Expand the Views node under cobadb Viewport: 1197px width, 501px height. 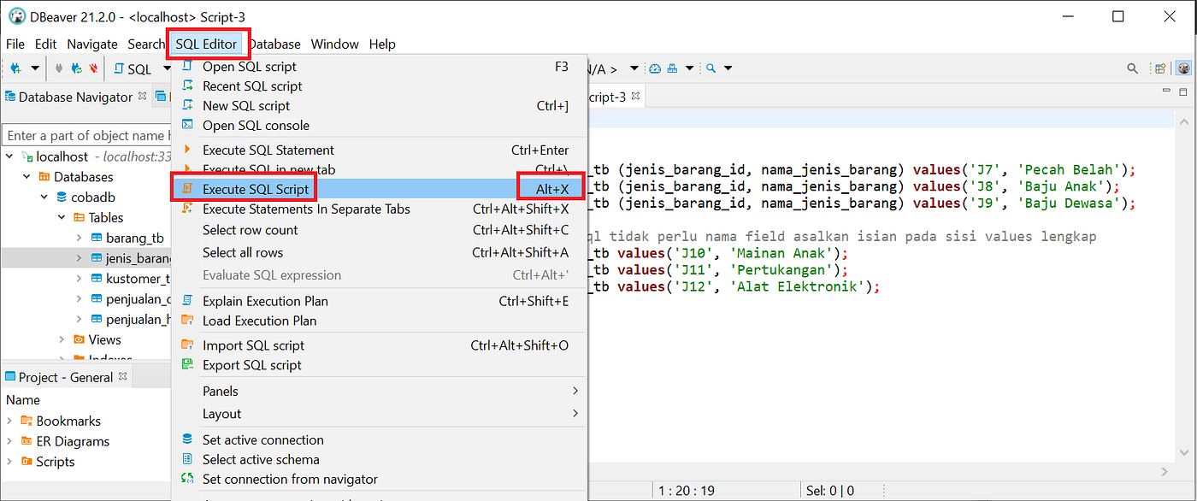tap(62, 339)
